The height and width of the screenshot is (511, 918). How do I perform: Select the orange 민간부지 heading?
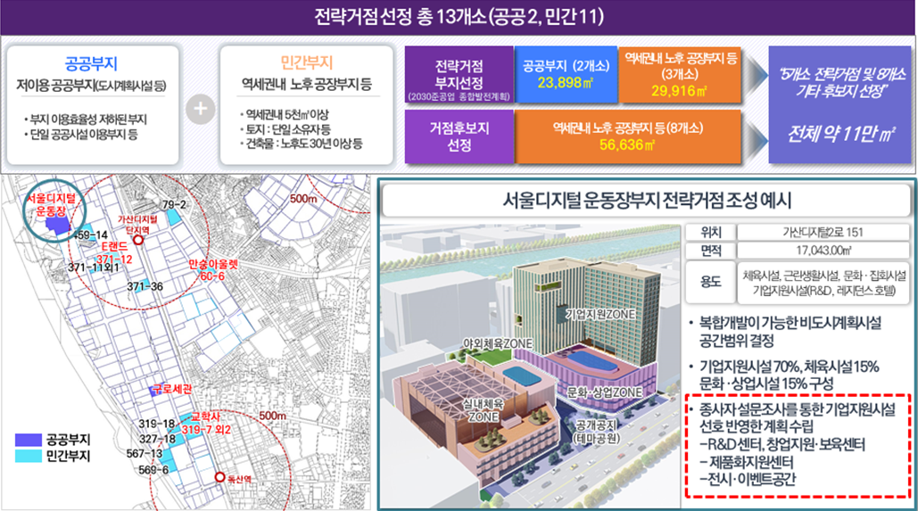click(307, 62)
